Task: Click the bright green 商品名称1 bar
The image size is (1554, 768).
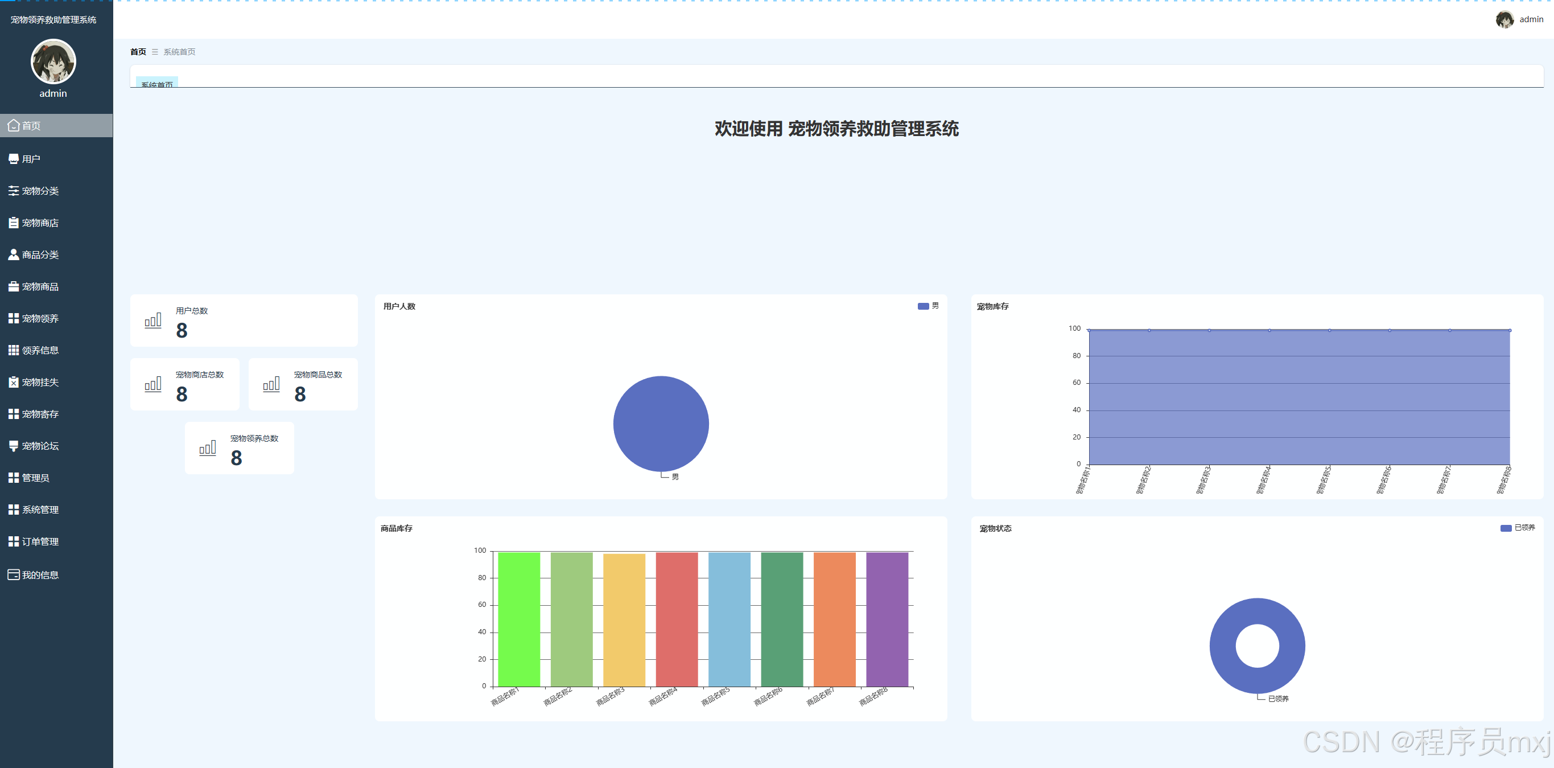Action: click(519, 619)
